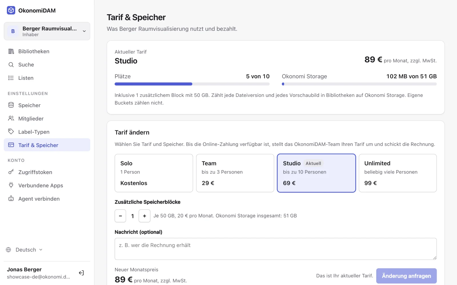Open the Listen page
Viewport: 457px width, 285px height.
[47, 78]
